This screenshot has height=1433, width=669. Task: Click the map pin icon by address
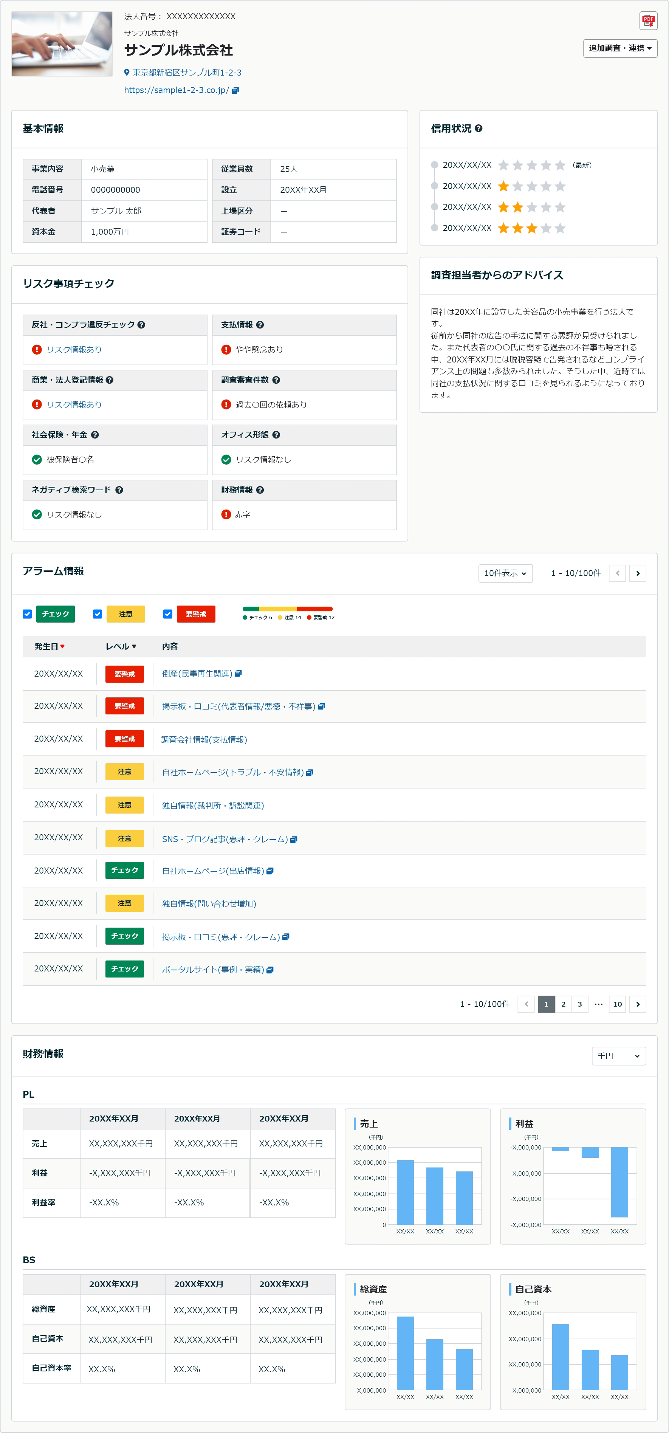[127, 72]
